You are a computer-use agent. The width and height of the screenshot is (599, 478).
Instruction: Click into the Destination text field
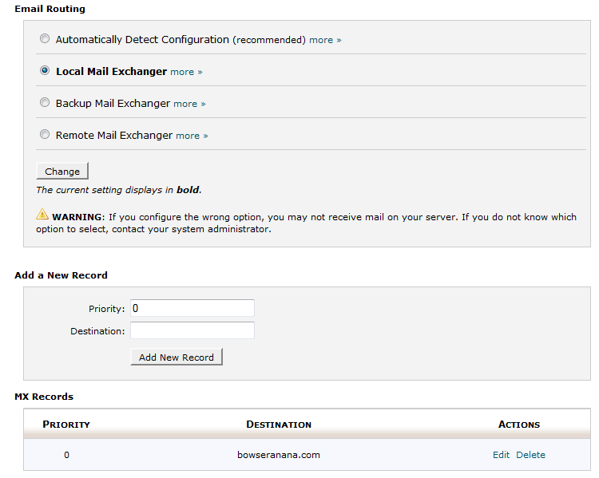pyautogui.click(x=192, y=330)
